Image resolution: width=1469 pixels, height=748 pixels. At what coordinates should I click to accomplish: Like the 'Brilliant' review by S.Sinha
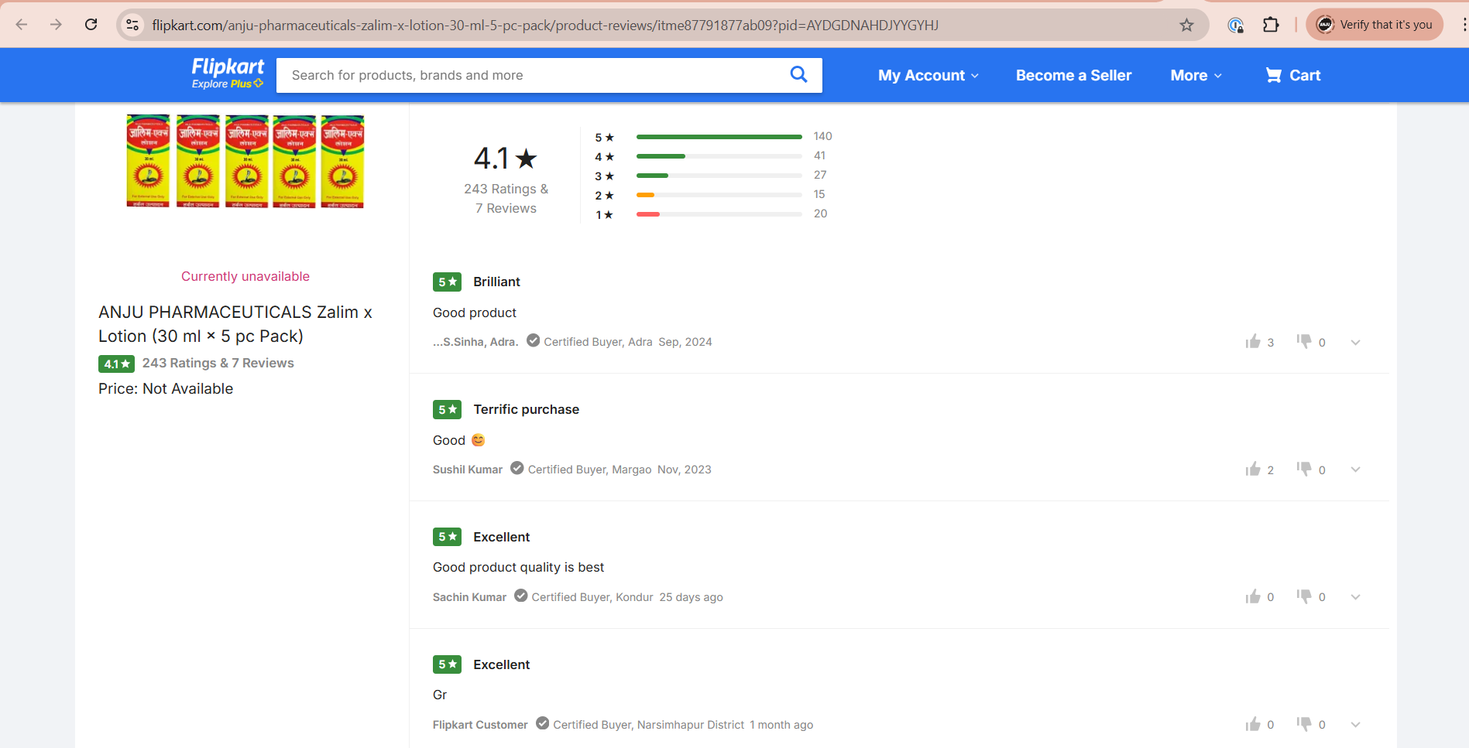coord(1253,342)
